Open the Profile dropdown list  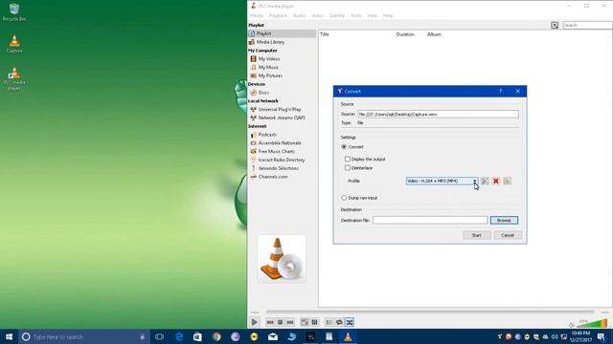click(442, 181)
